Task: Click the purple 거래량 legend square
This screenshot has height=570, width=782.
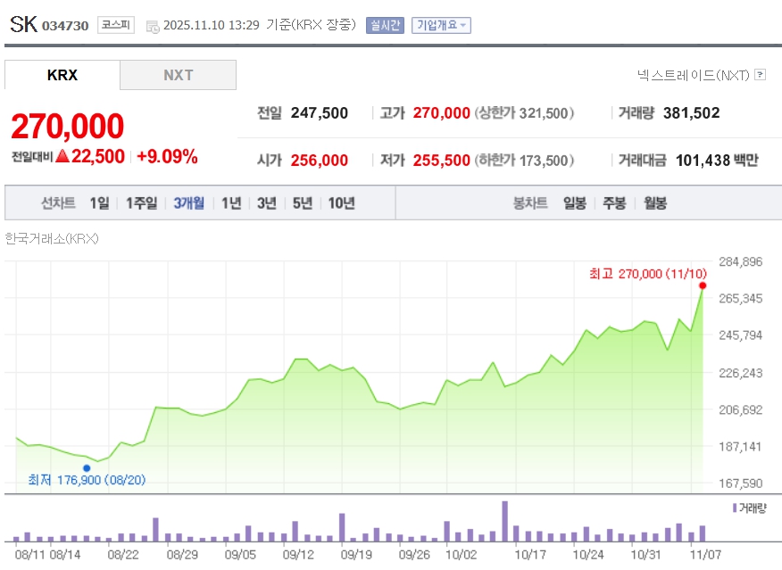Action: coord(734,508)
